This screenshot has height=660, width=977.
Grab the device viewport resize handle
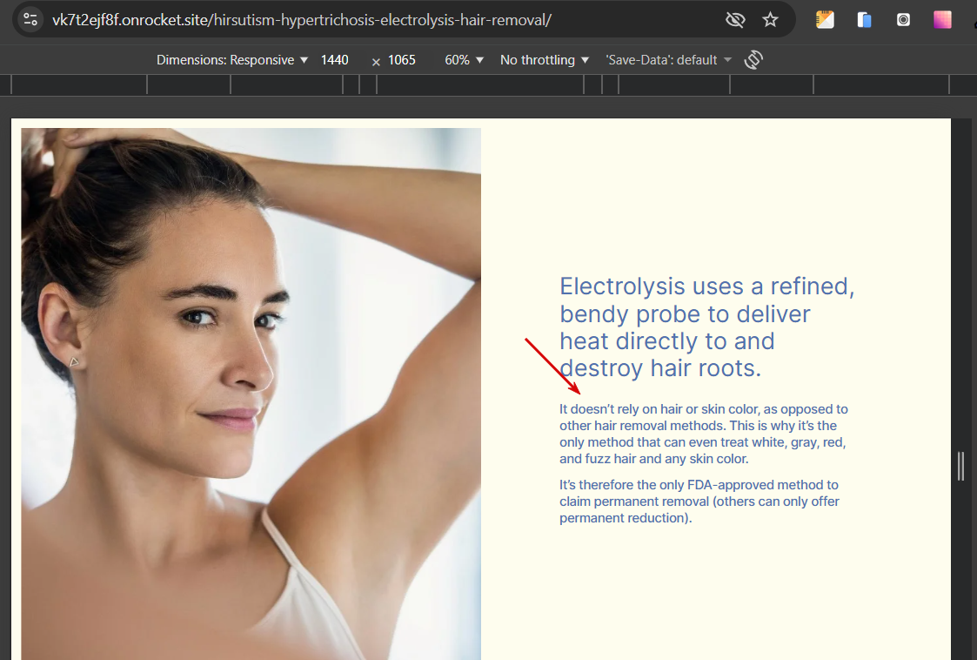pyautogui.click(x=960, y=466)
